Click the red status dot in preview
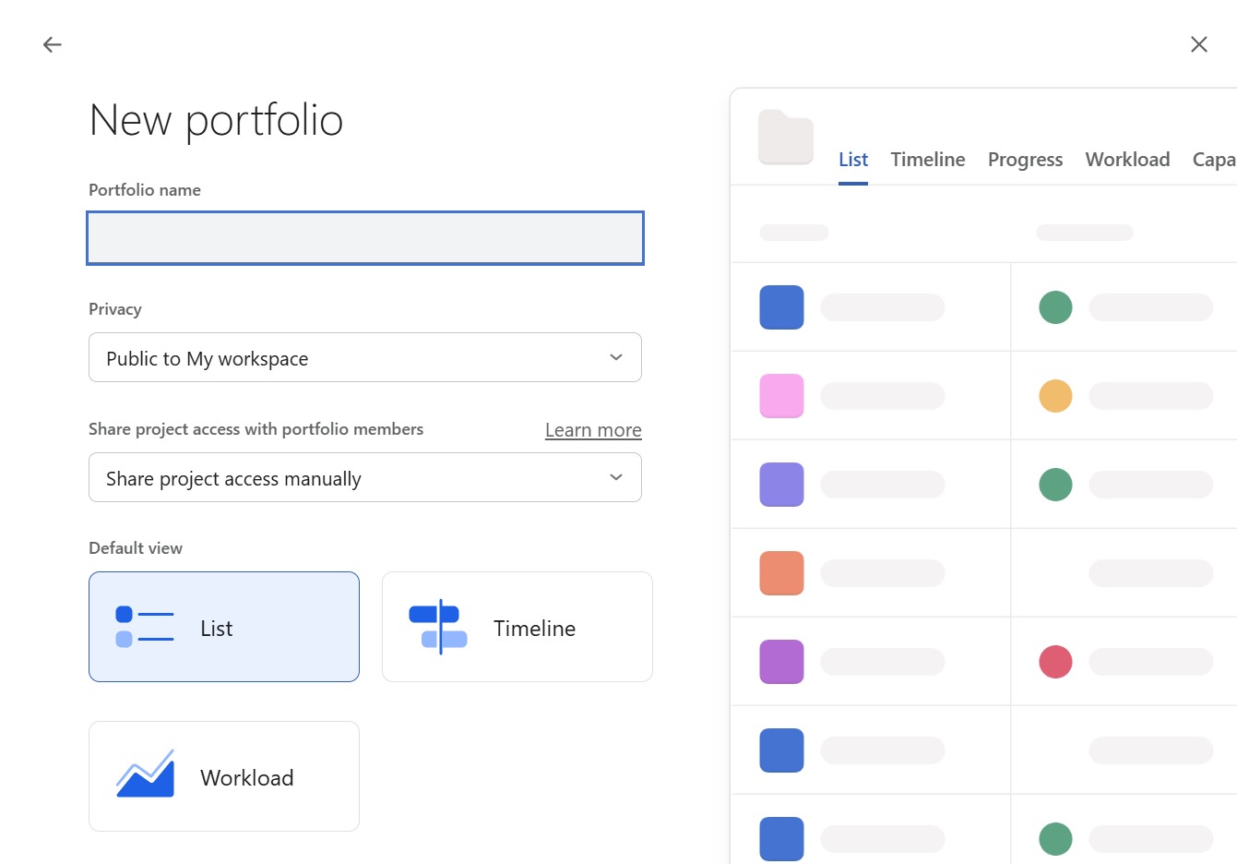The width and height of the screenshot is (1237, 864). (x=1055, y=662)
